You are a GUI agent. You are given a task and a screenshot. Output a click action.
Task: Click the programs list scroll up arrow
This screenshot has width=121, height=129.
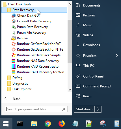(70, 4)
